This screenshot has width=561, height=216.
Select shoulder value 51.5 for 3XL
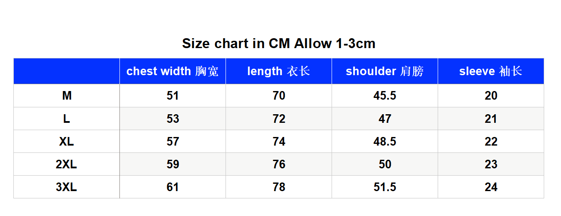pos(385,187)
